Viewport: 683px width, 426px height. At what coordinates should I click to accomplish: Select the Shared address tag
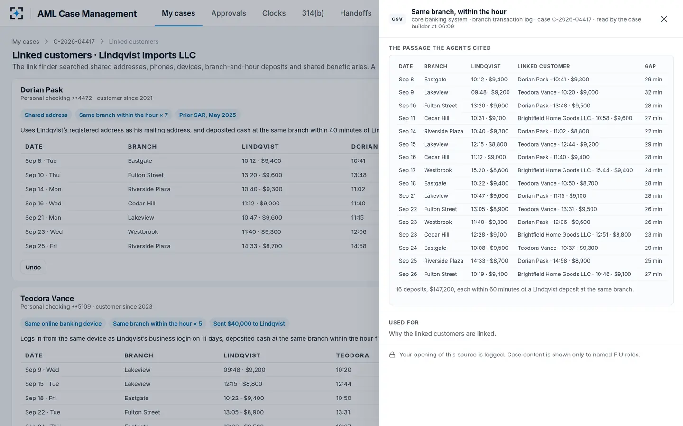coord(46,115)
